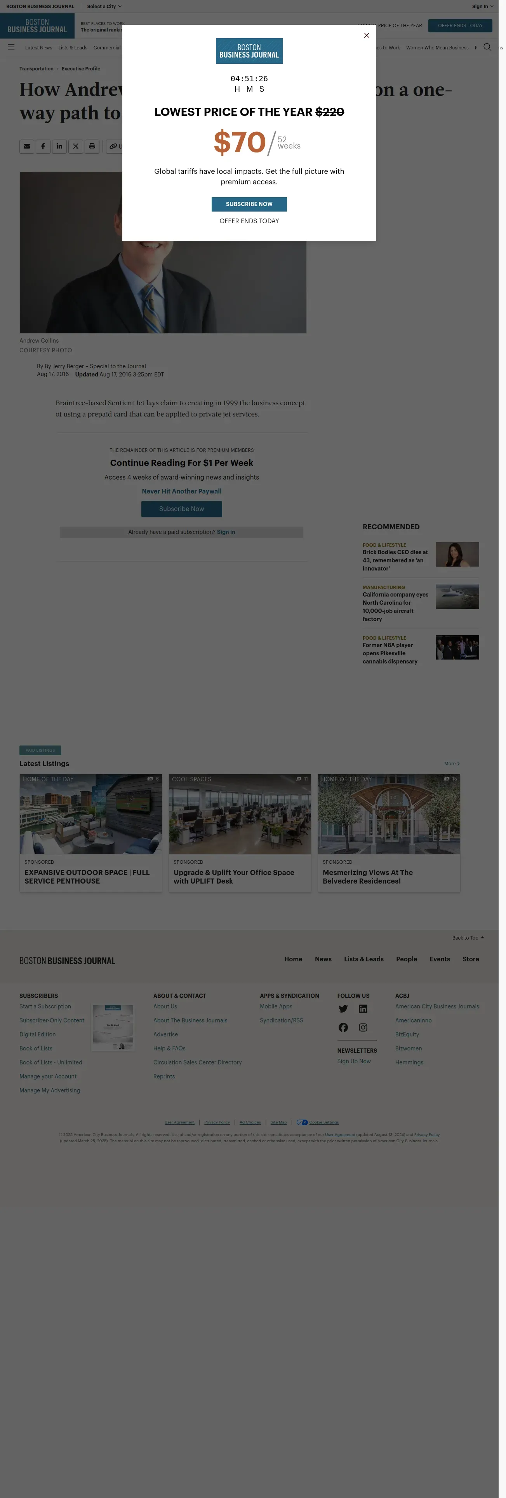506x1498 pixels.
Task: Open footer Store tab
Action: point(471,959)
